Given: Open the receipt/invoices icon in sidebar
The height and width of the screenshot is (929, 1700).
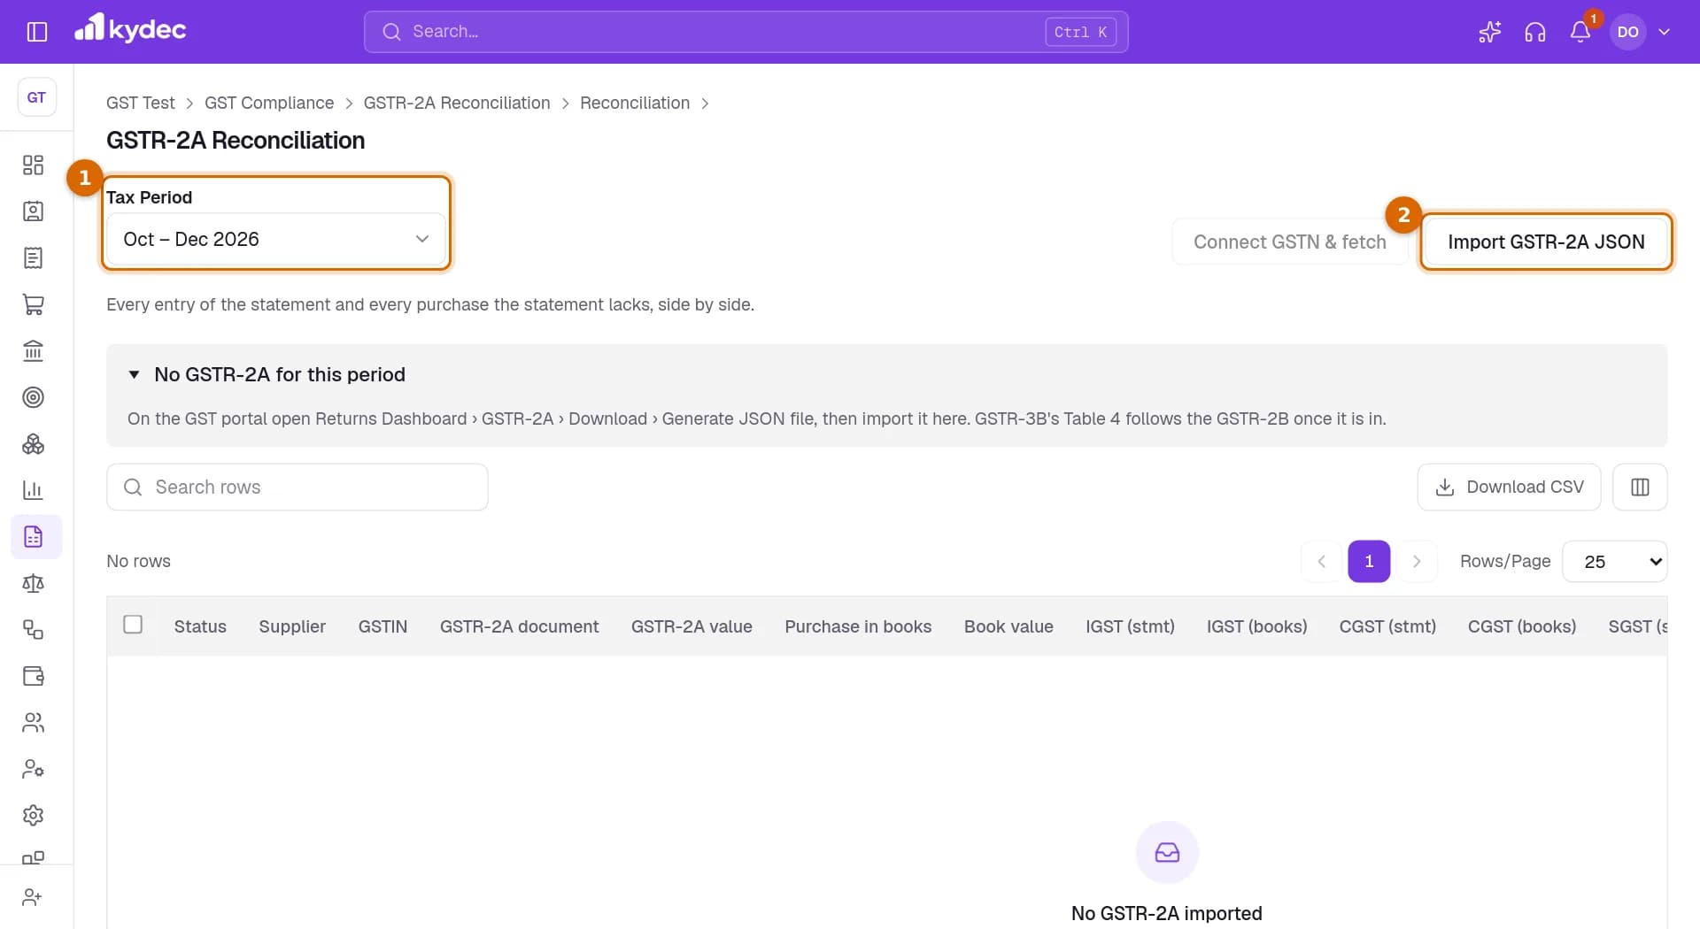Looking at the screenshot, I should [33, 258].
